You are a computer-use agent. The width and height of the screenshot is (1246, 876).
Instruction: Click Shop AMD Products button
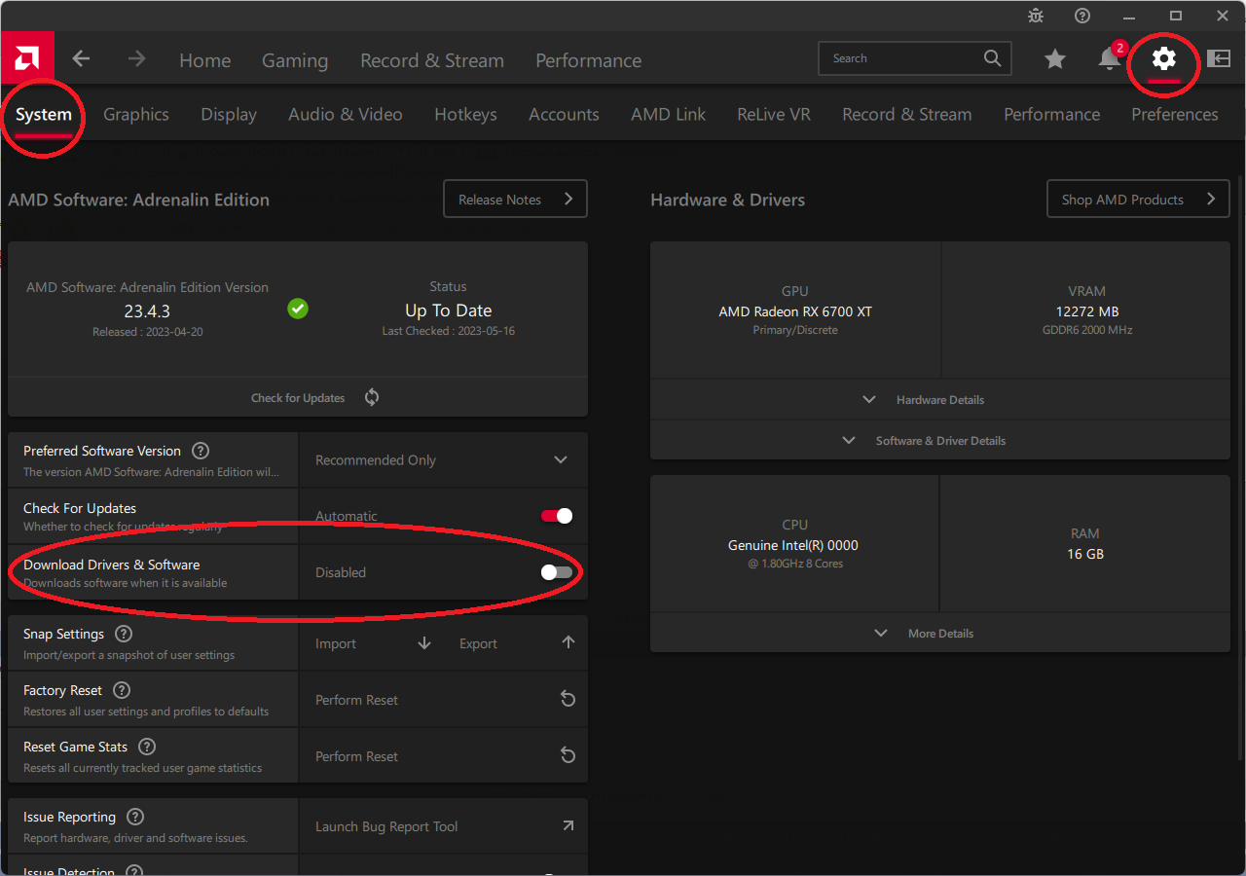point(1138,200)
